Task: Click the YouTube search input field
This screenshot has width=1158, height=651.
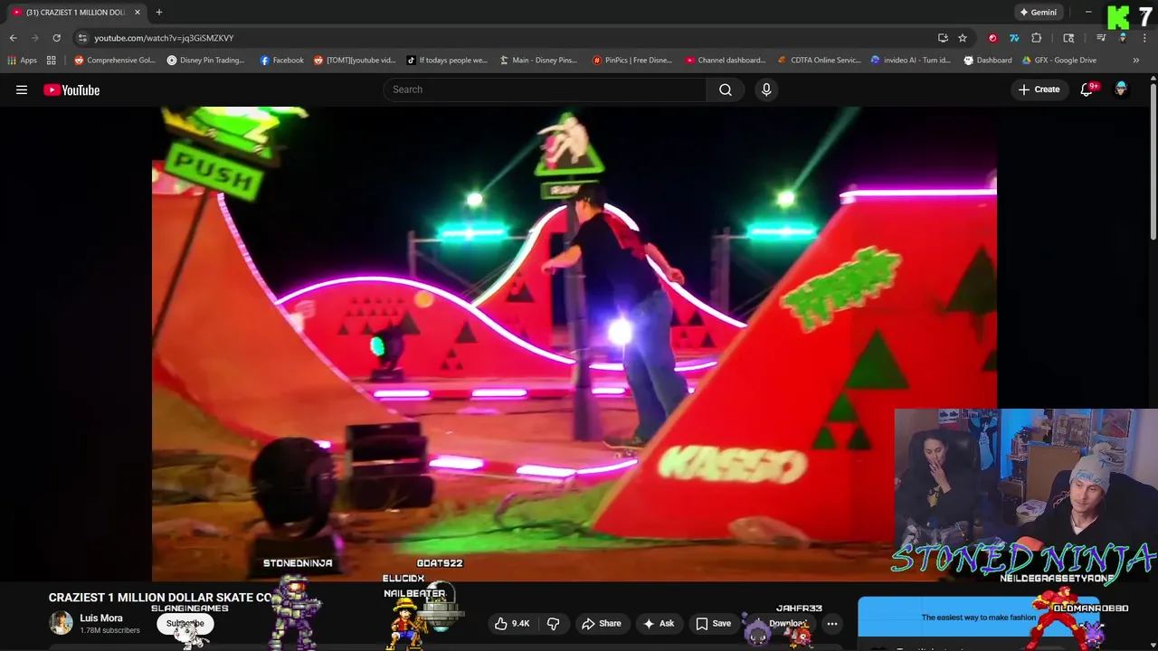Action: coord(545,90)
